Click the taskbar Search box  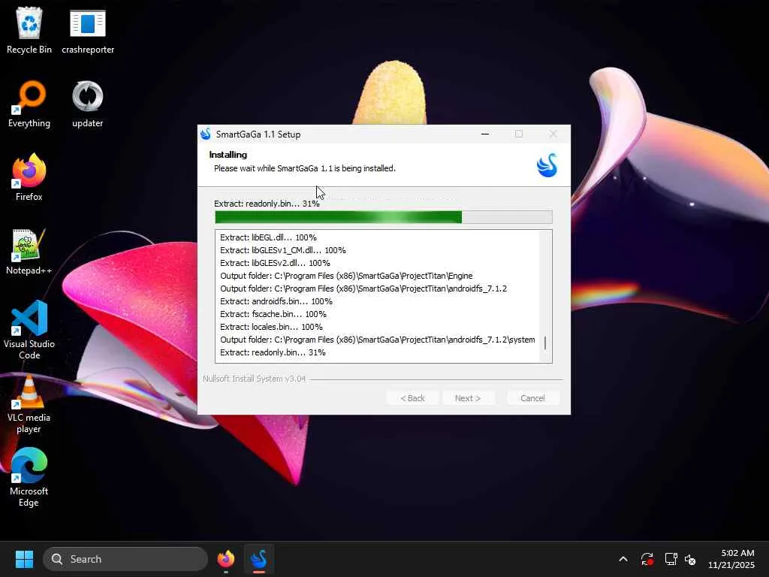[x=125, y=559]
